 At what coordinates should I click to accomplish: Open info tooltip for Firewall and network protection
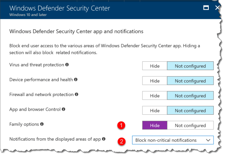(77, 94)
